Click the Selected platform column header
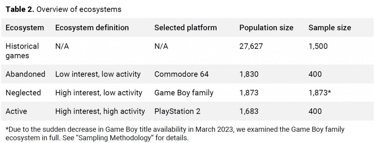This screenshot has width=374, height=143. pyautogui.click(x=185, y=28)
